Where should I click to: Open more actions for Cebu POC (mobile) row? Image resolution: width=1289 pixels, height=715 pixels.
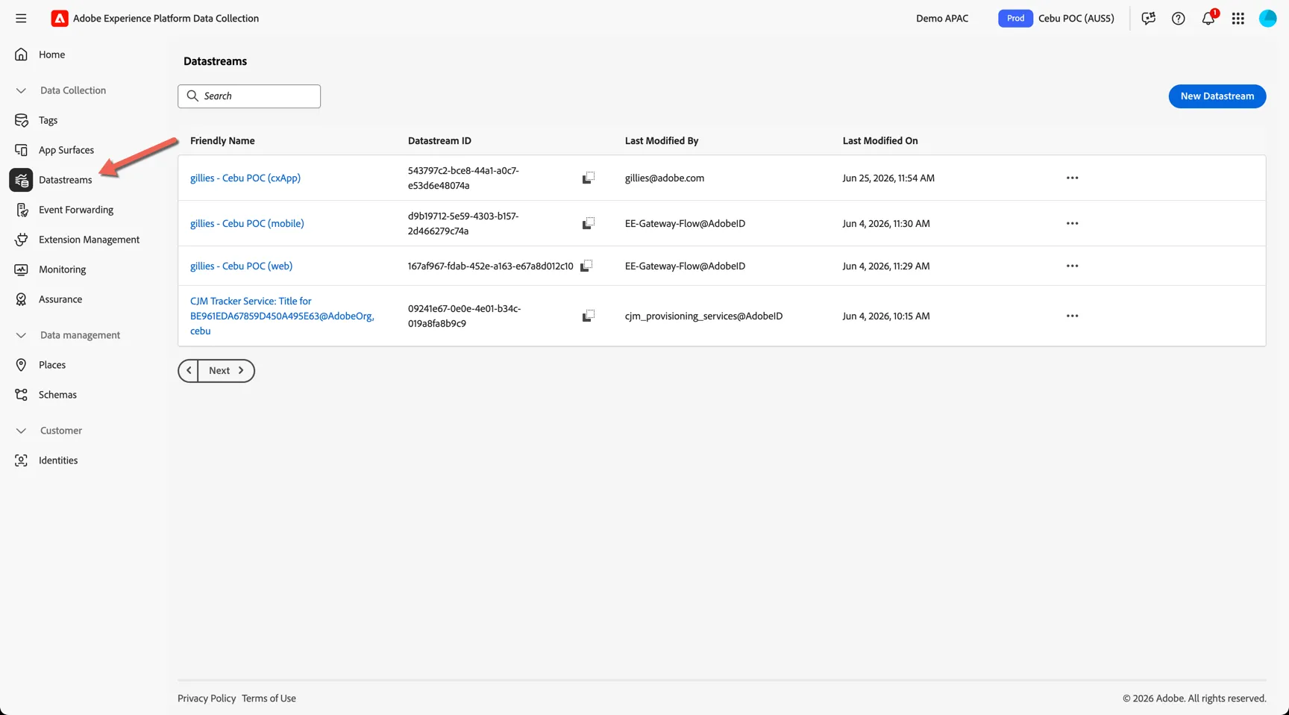(x=1072, y=223)
